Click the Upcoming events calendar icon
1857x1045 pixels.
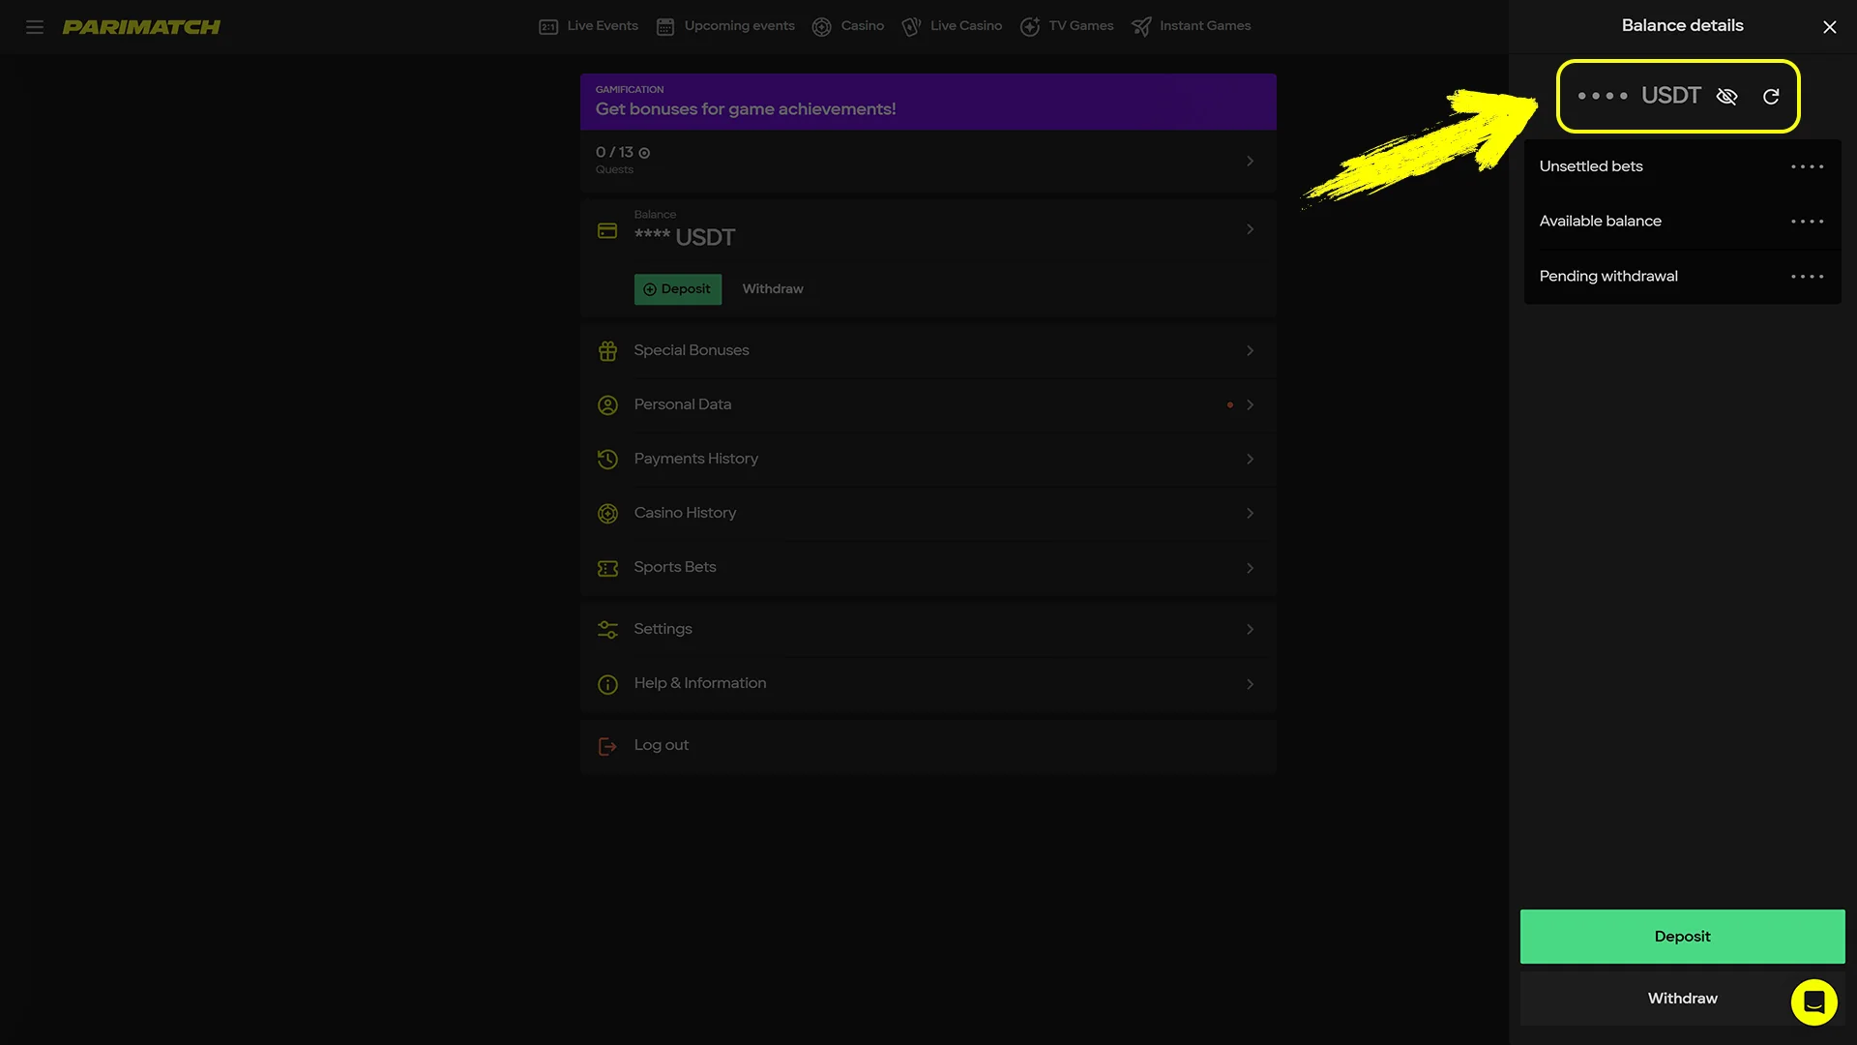click(x=665, y=27)
